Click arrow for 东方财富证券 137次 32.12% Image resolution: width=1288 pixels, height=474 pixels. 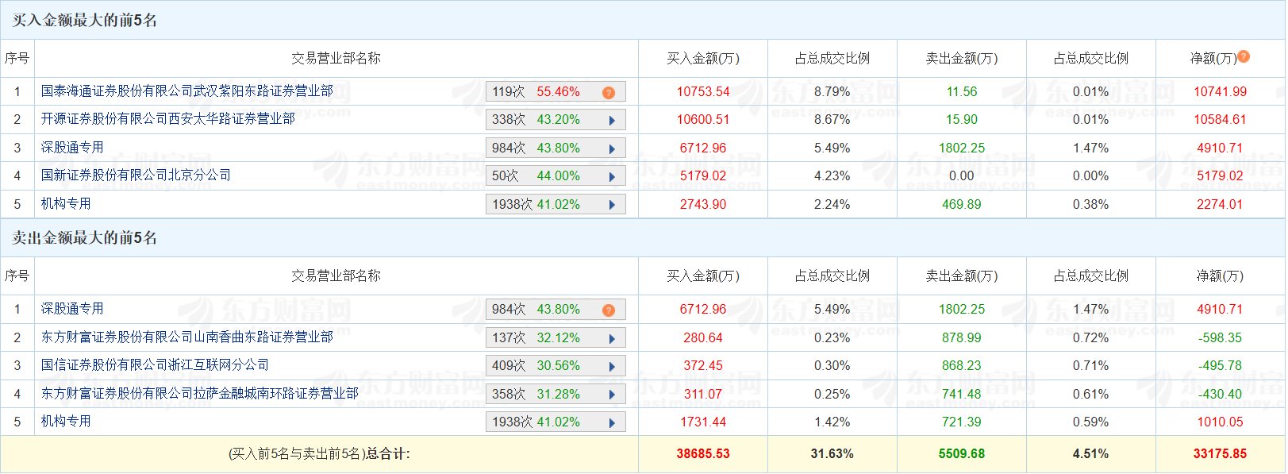(612, 338)
